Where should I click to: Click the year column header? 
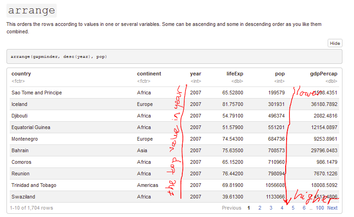point(196,74)
